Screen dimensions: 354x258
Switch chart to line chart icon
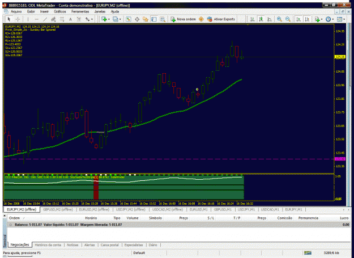click(270, 19)
